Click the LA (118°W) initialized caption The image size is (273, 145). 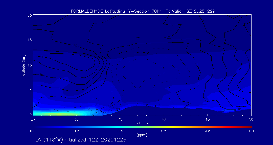pos(81,139)
